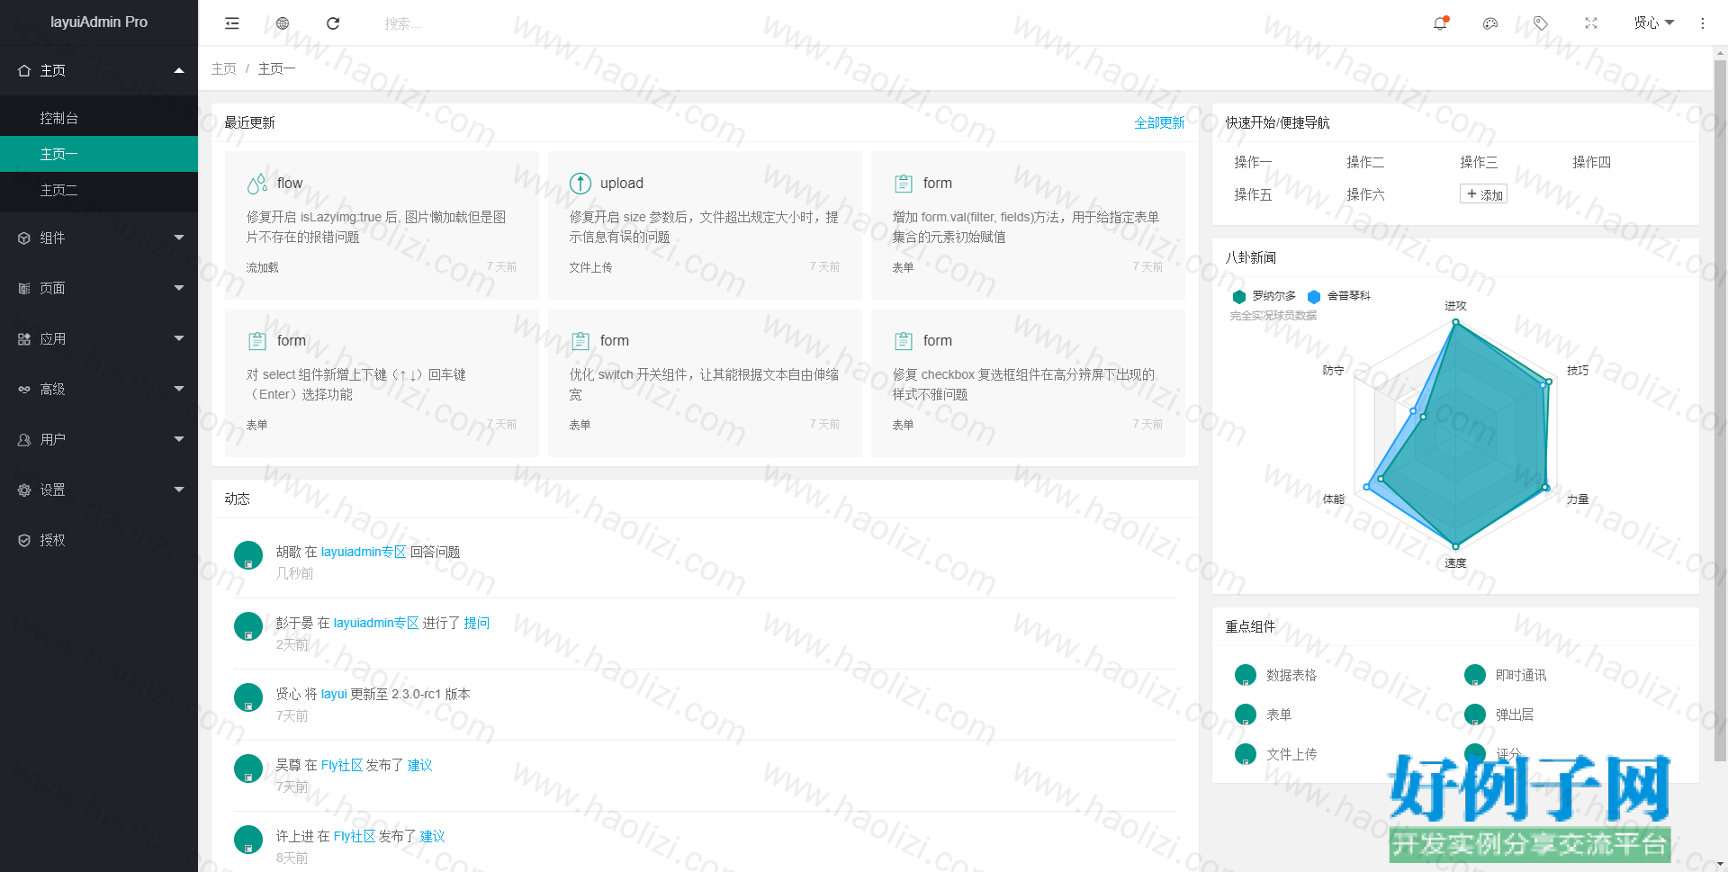Toggle fullscreen mode icon
Screen dimensions: 1728x872
(1591, 23)
